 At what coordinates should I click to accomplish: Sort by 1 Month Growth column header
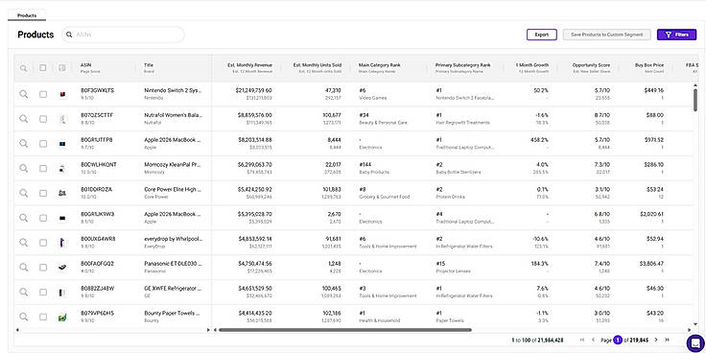tap(532, 65)
